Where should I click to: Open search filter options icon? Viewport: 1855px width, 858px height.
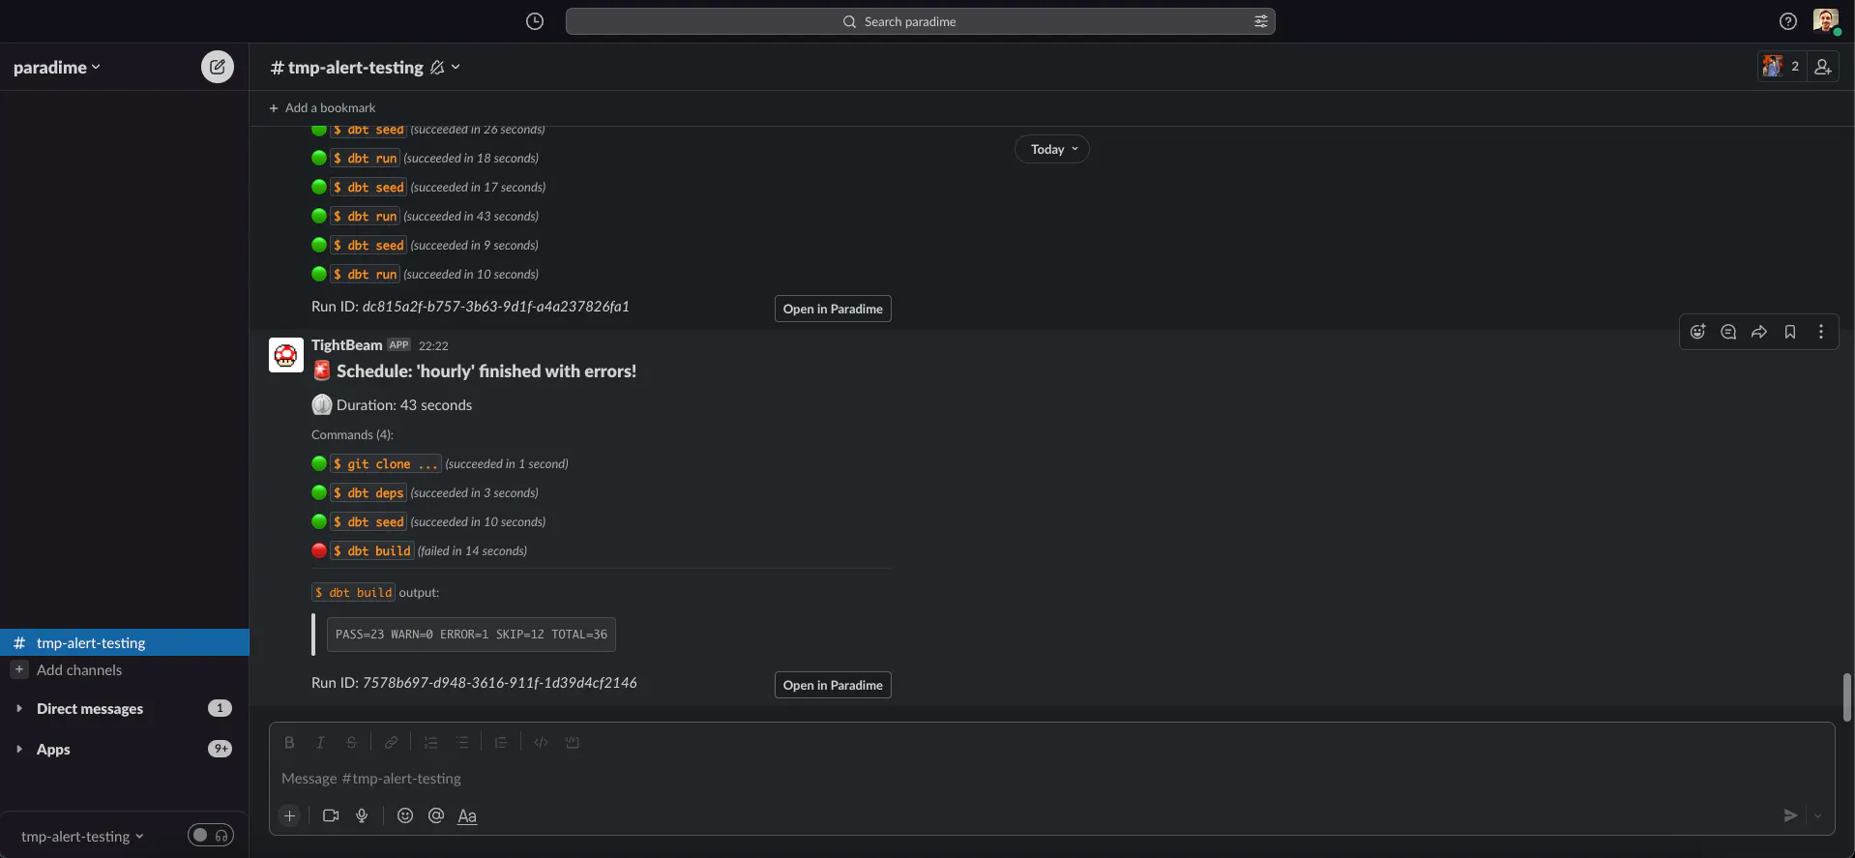click(1261, 21)
